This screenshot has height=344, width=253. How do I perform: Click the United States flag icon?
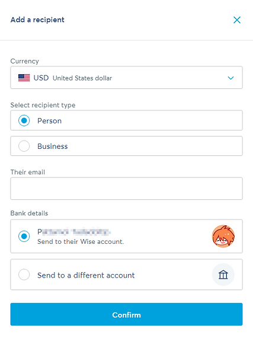pos(24,78)
